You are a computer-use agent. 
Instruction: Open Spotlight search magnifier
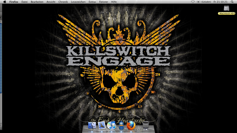pos(232,2)
